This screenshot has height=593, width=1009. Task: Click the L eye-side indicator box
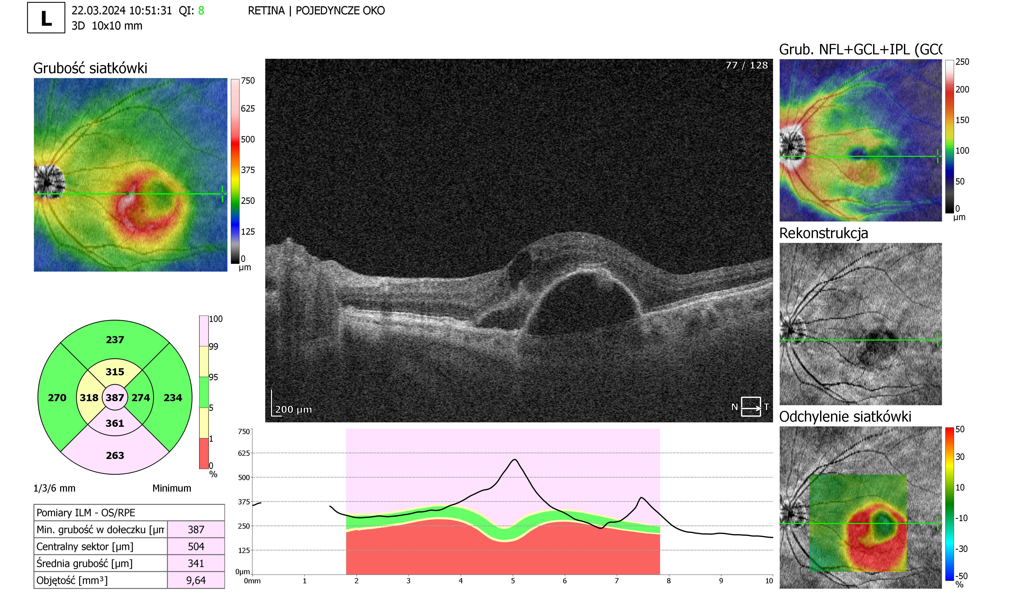(46, 18)
